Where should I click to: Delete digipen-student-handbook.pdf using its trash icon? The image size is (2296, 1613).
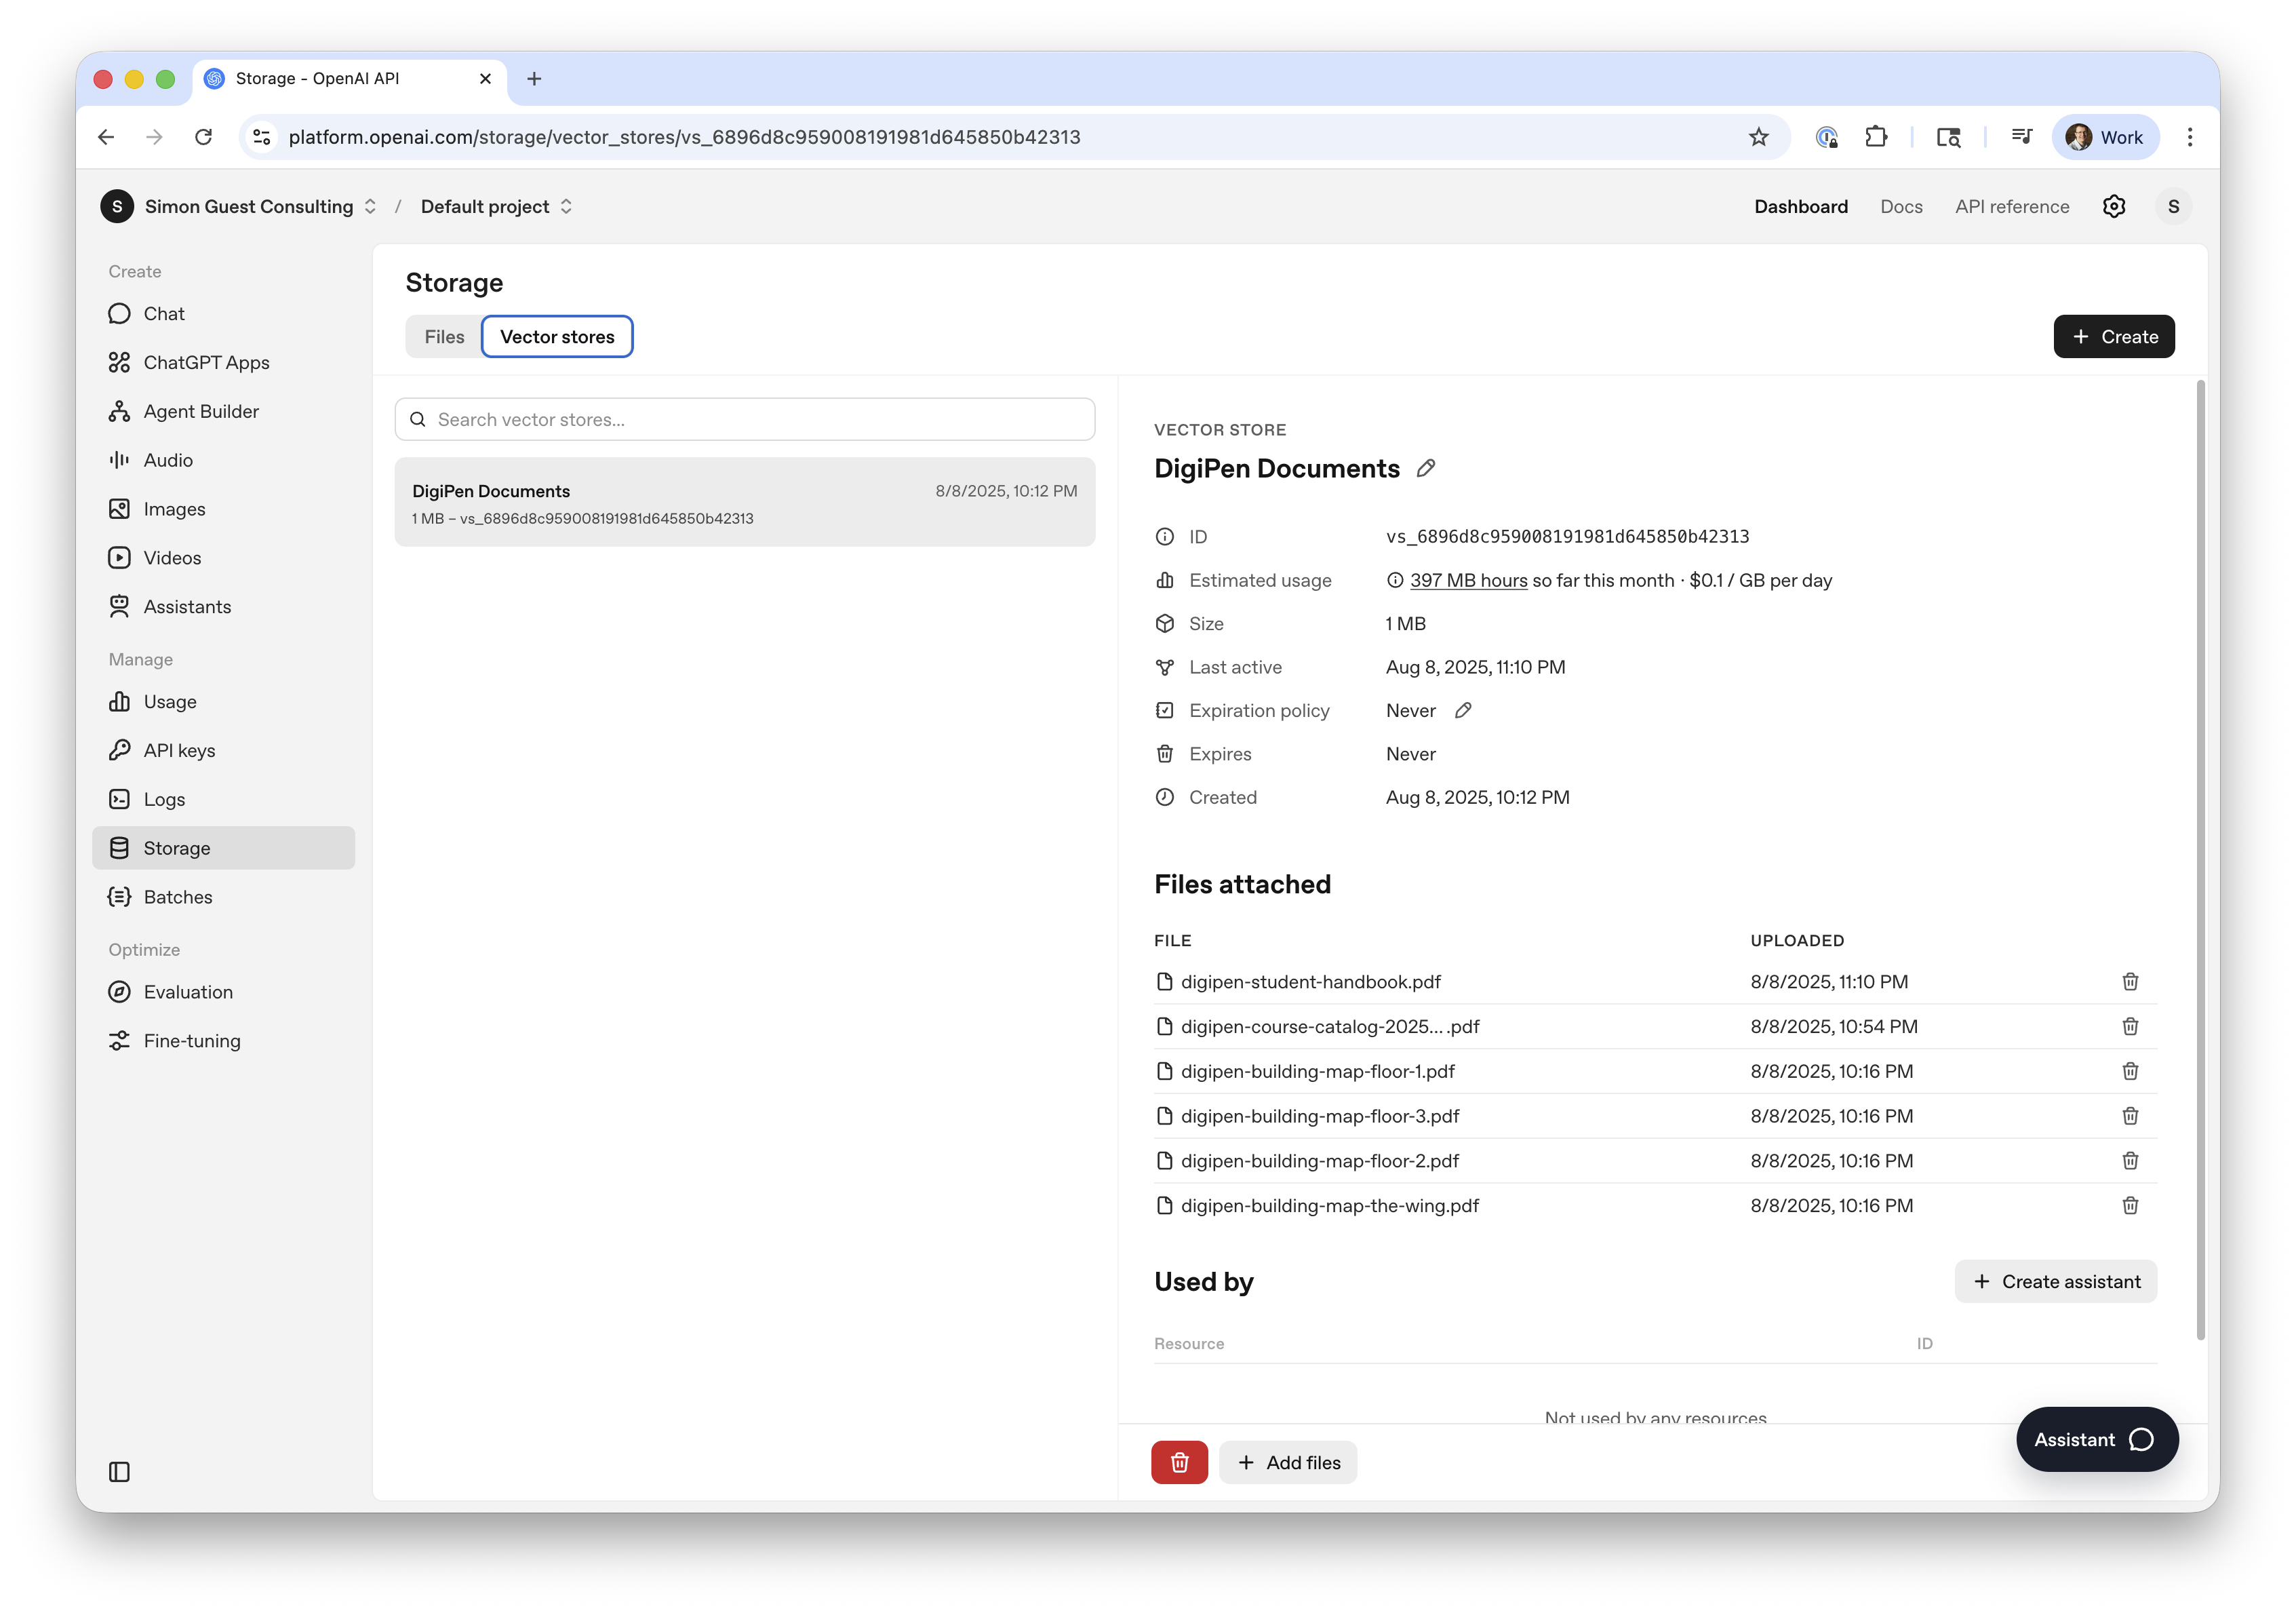[x=2130, y=982]
